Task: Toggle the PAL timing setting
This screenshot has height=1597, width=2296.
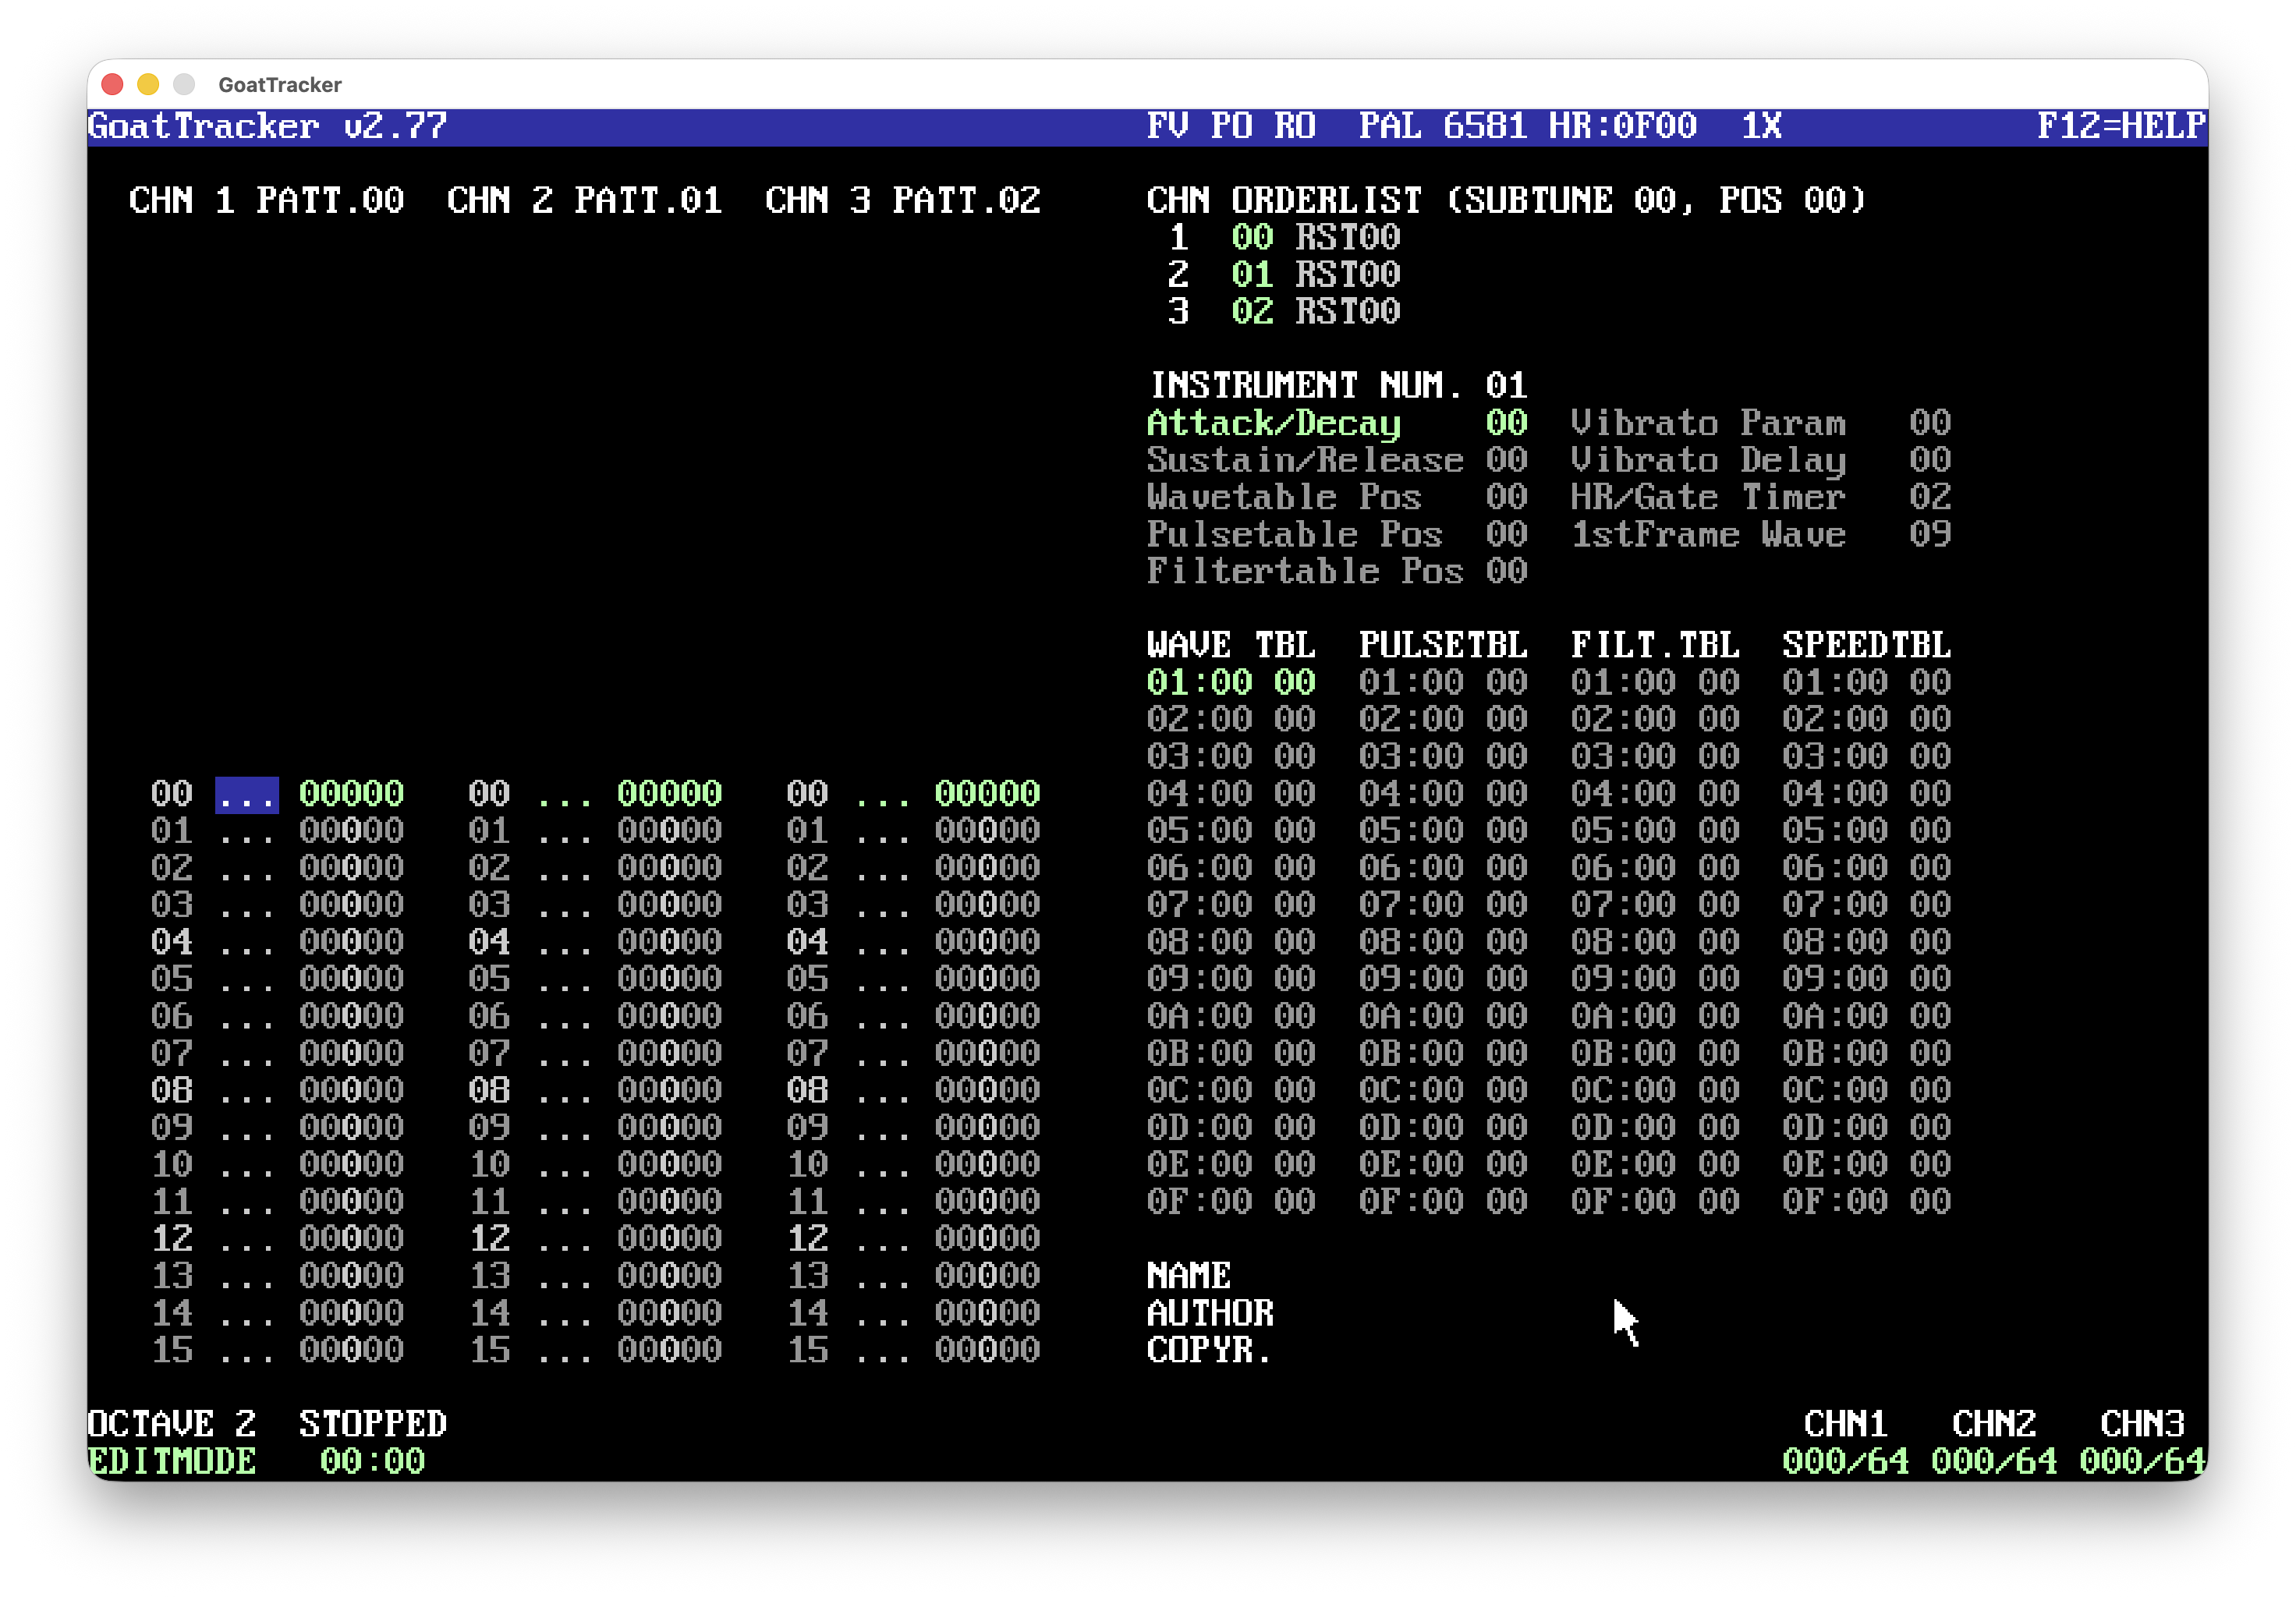Action: [x=1390, y=126]
